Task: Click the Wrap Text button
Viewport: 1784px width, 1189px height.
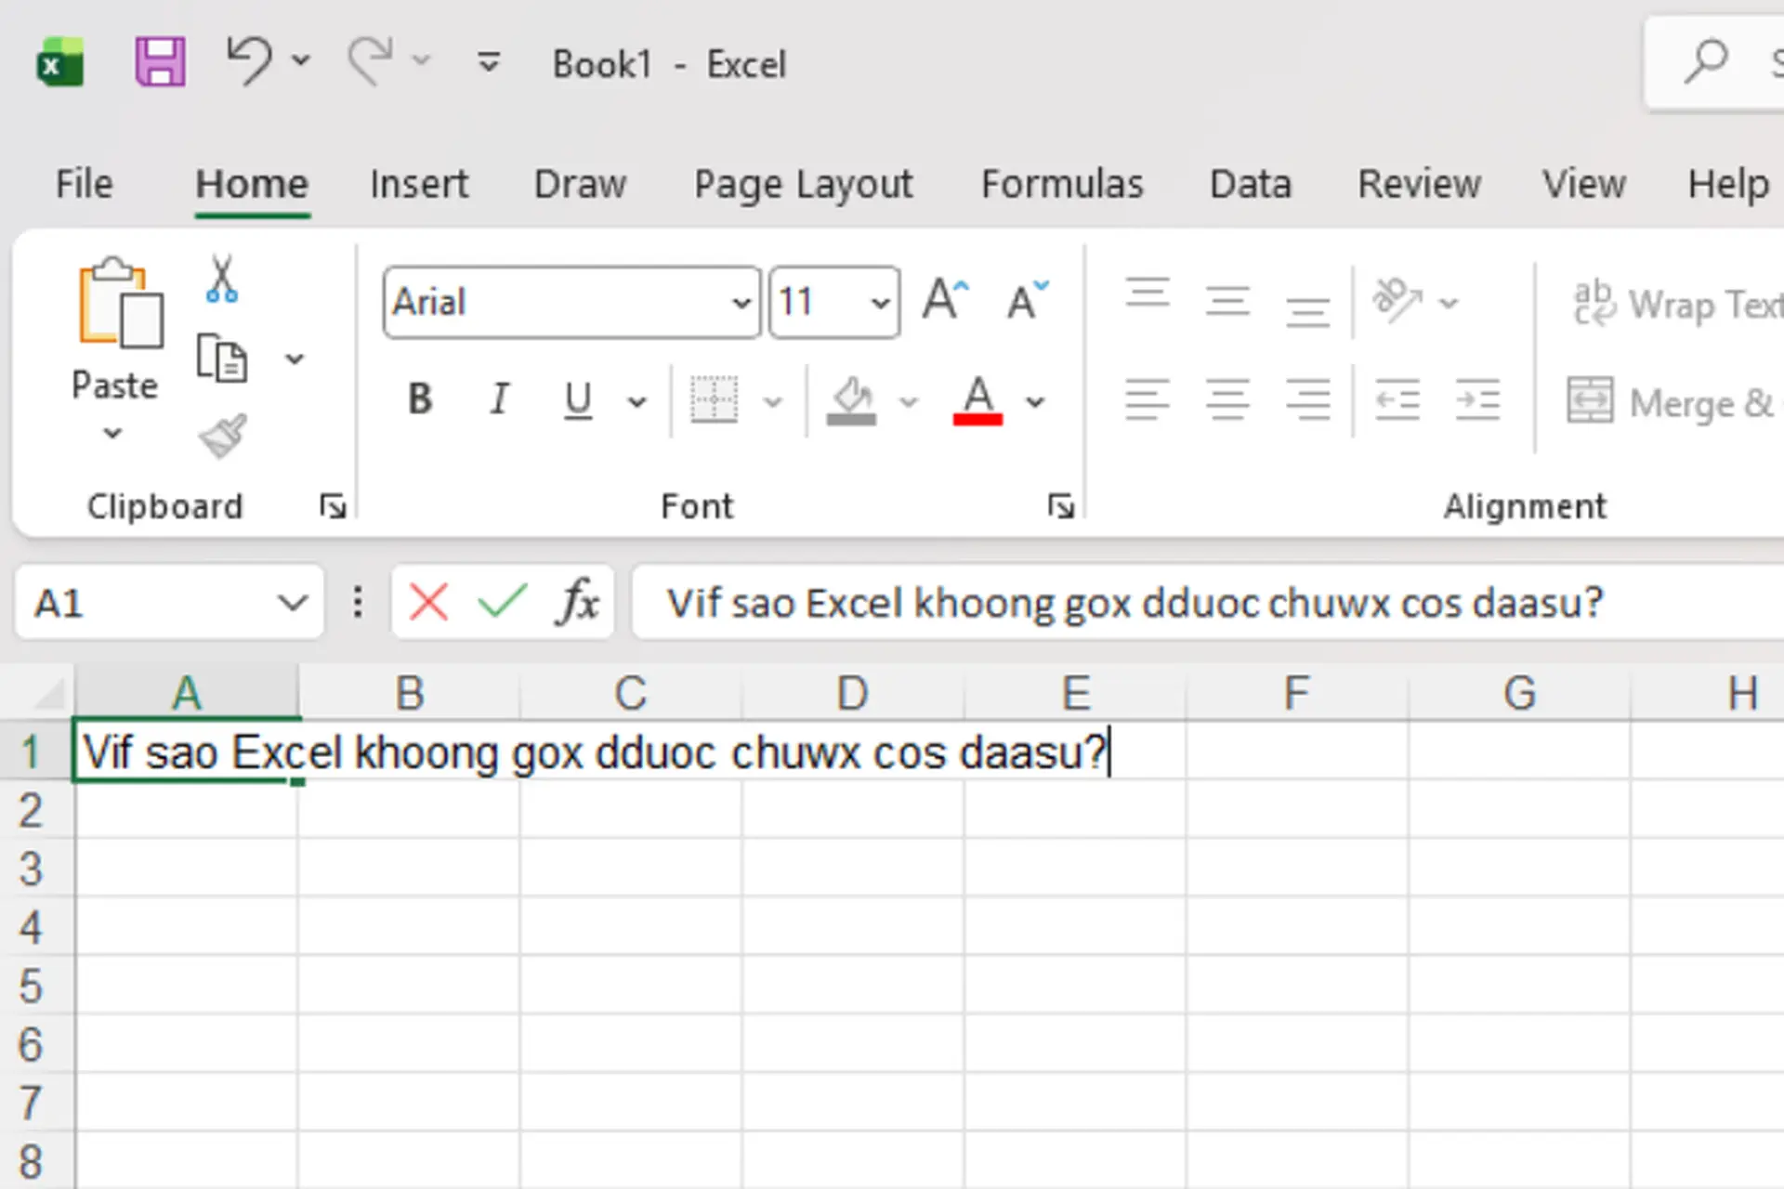Action: [1676, 303]
